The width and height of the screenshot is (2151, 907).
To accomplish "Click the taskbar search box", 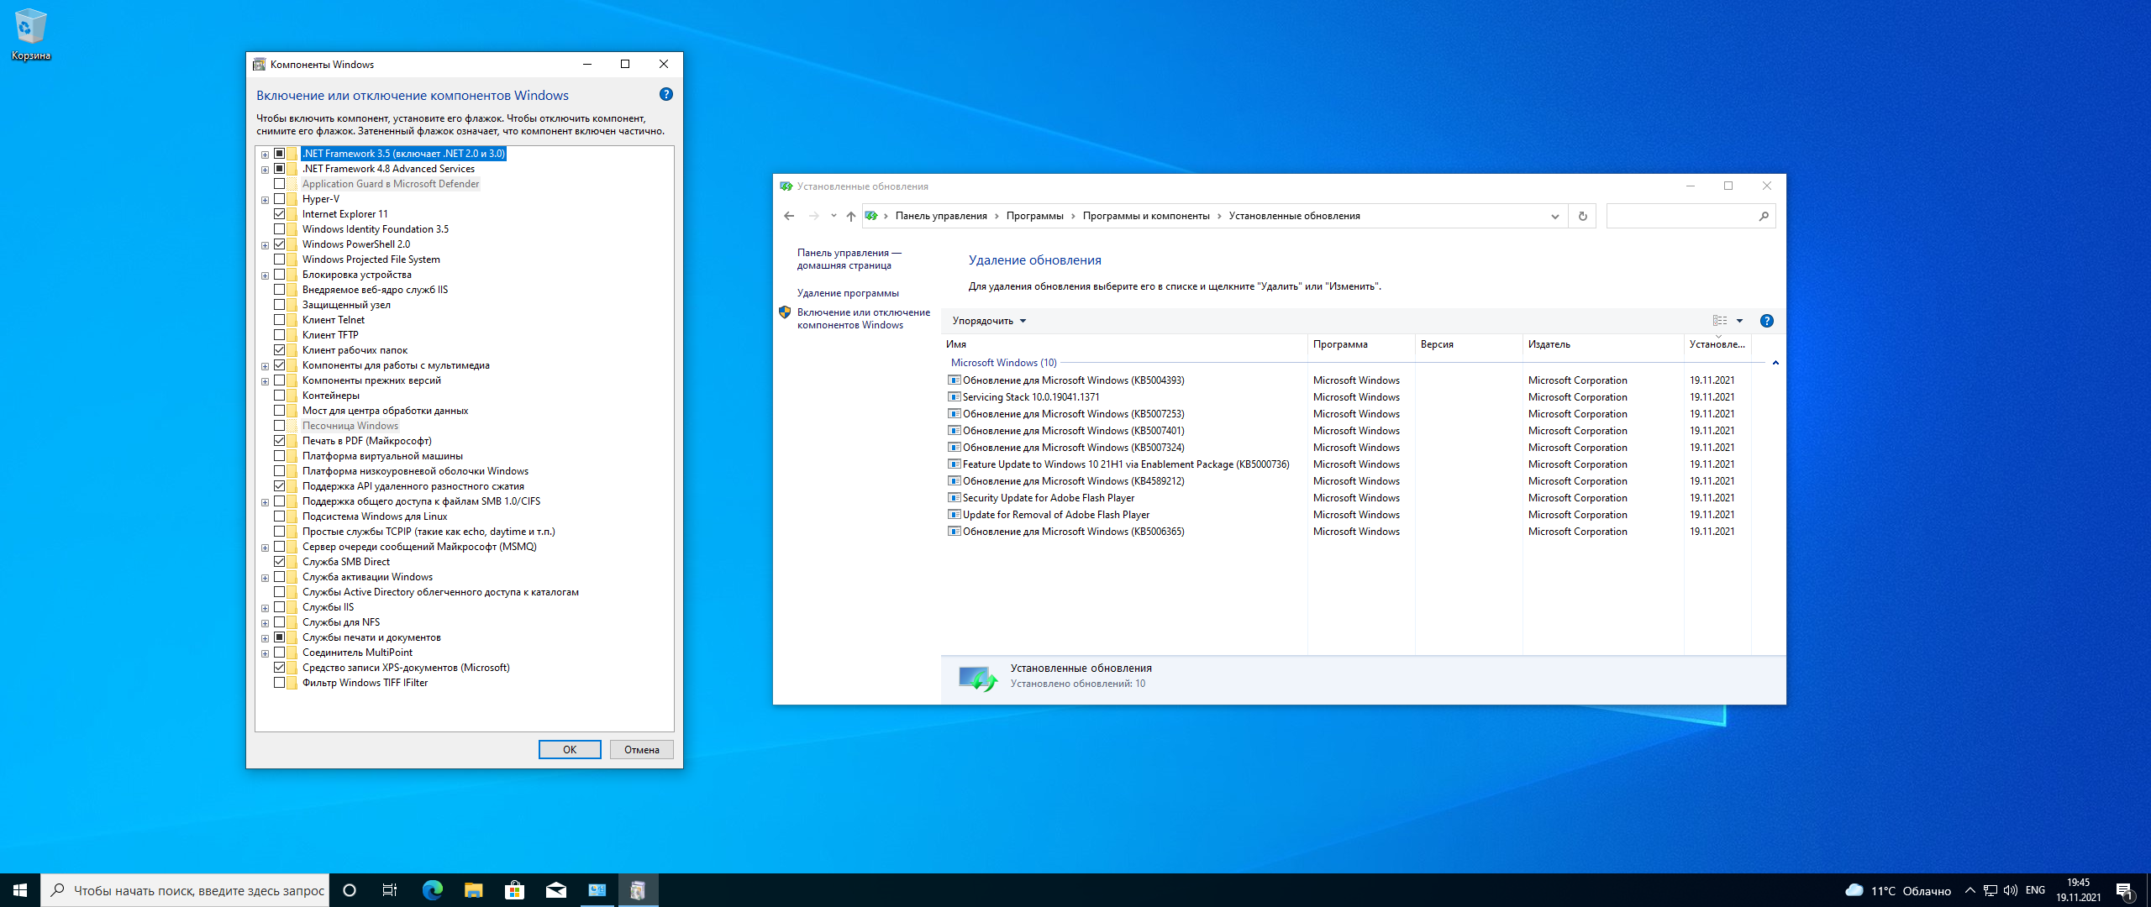I will point(185,890).
